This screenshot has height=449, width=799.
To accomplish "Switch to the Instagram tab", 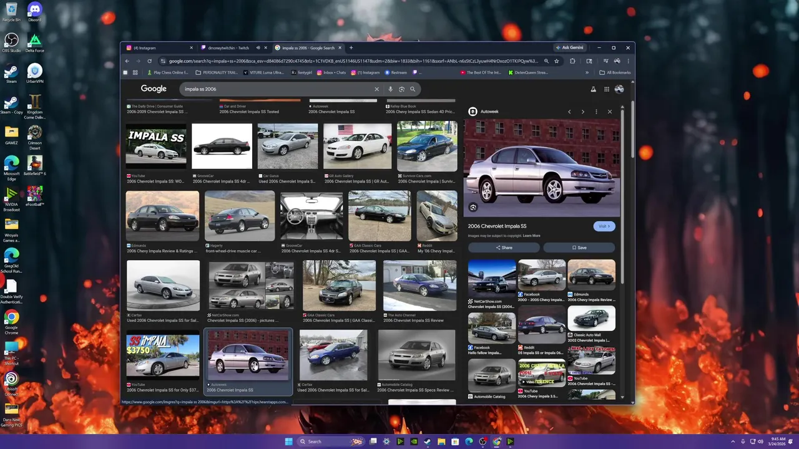I will point(160,48).
